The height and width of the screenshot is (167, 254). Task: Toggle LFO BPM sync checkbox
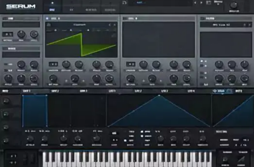[x=142, y=132]
